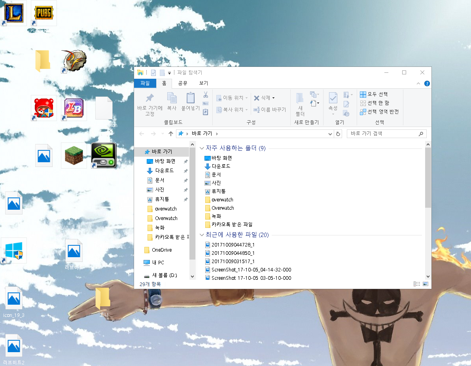Switch to details view in status bar
The height and width of the screenshot is (366, 471).
(x=417, y=284)
